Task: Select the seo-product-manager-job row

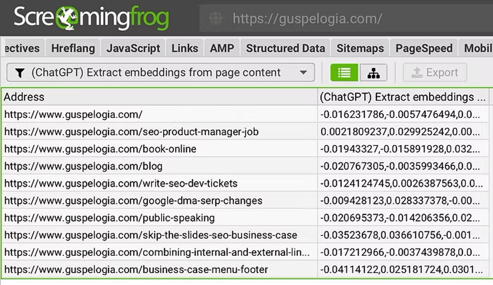Action: 131,132
